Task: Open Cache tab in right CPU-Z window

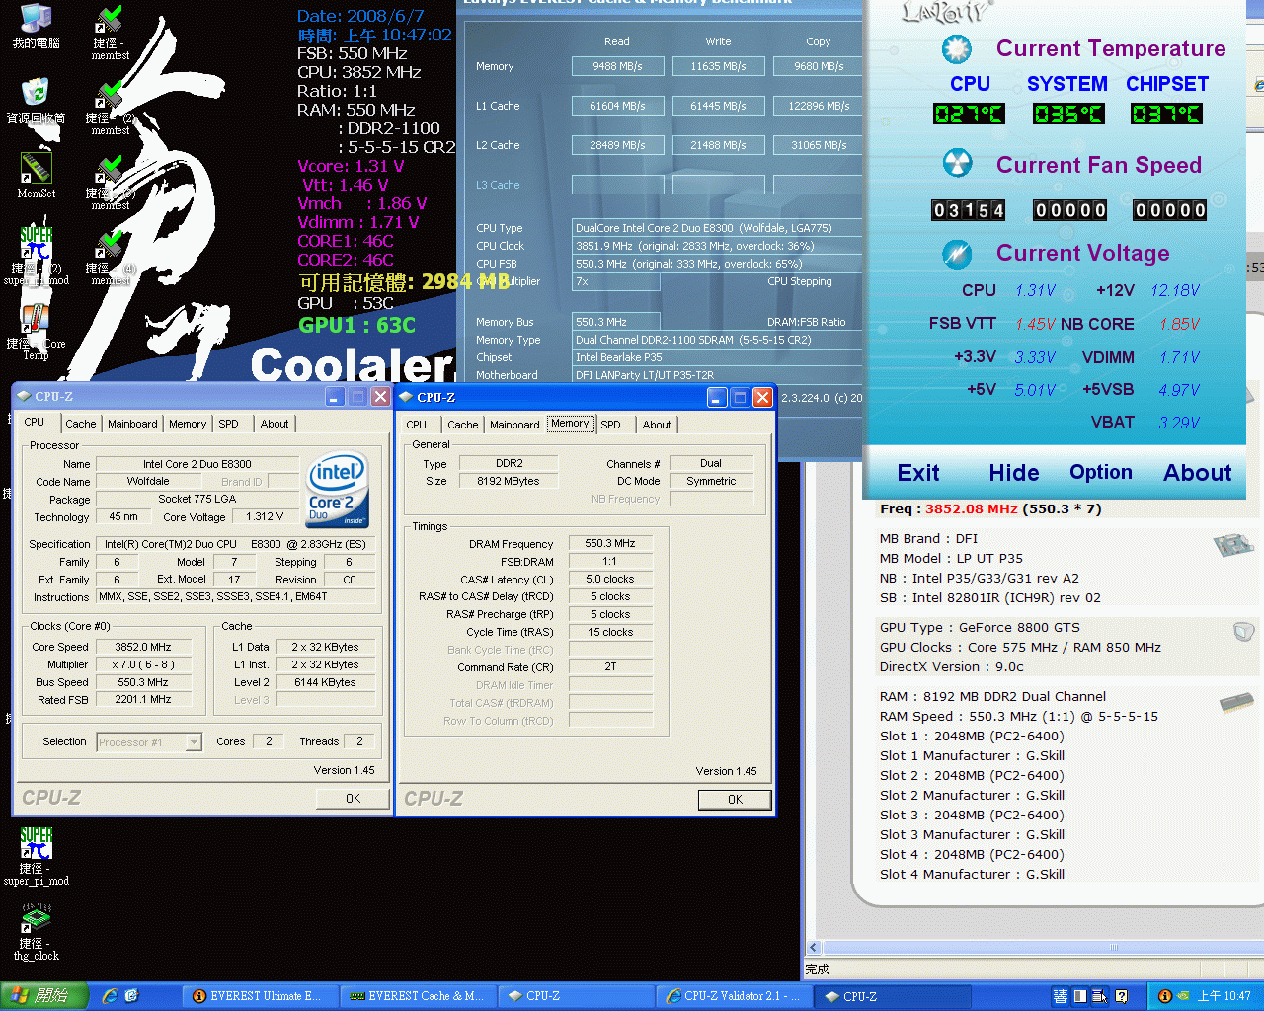Action: pyautogui.click(x=462, y=425)
